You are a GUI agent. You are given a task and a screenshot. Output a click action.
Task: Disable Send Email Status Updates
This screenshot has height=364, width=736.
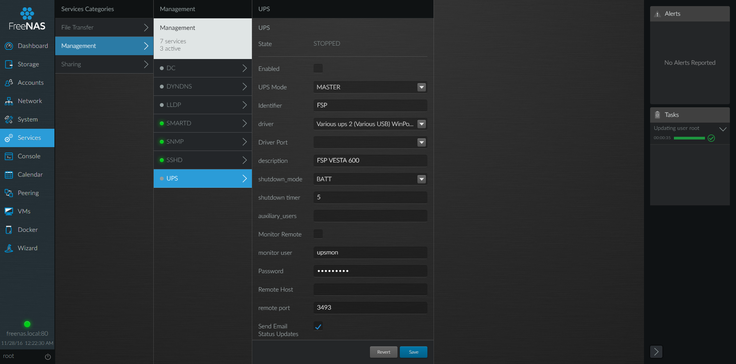(x=318, y=326)
